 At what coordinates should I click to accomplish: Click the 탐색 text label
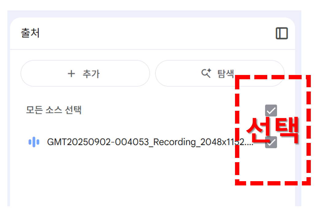(226, 73)
